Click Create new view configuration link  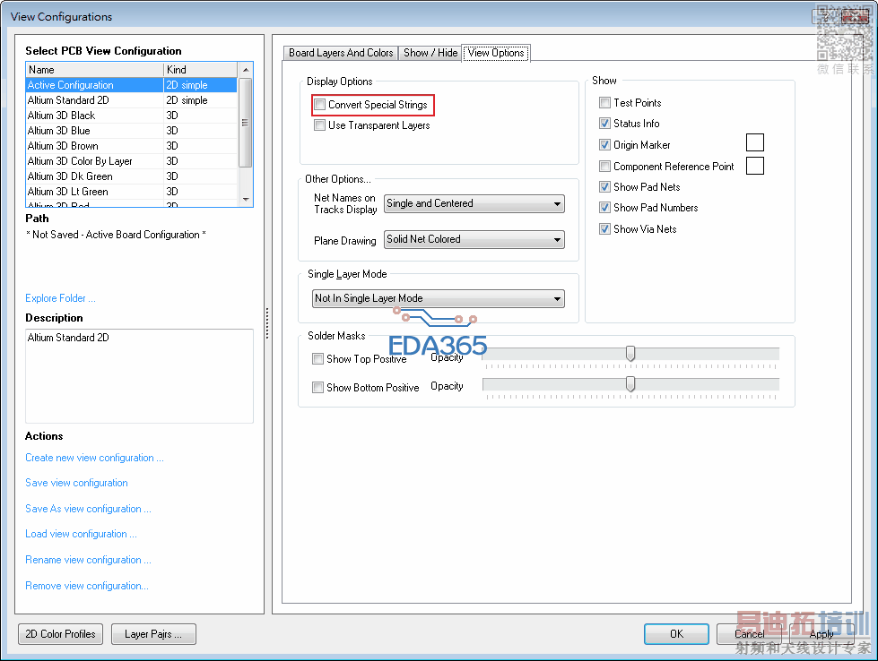click(95, 458)
